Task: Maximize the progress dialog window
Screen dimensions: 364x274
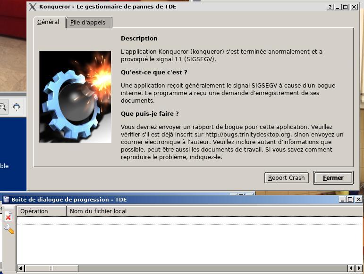Action: point(350,200)
